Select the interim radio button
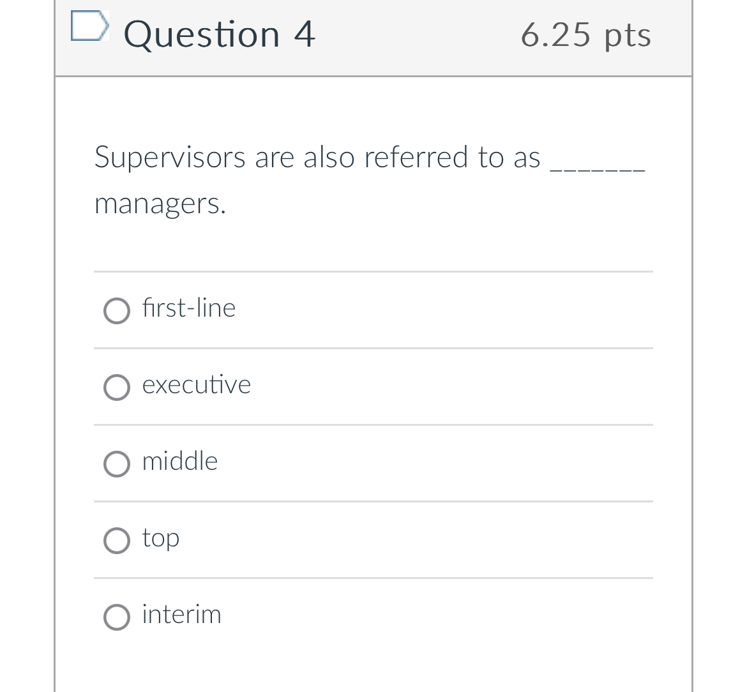The height and width of the screenshot is (692, 747). point(117,617)
